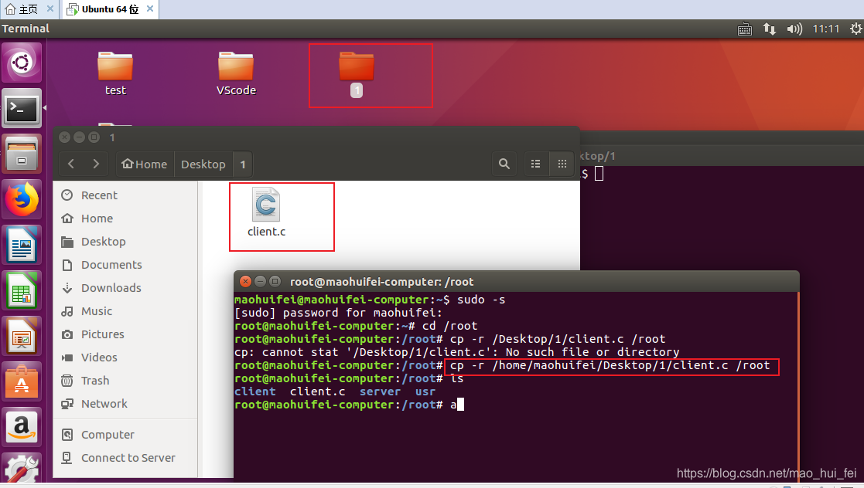Click folder 1 in path bar

pos(242,164)
